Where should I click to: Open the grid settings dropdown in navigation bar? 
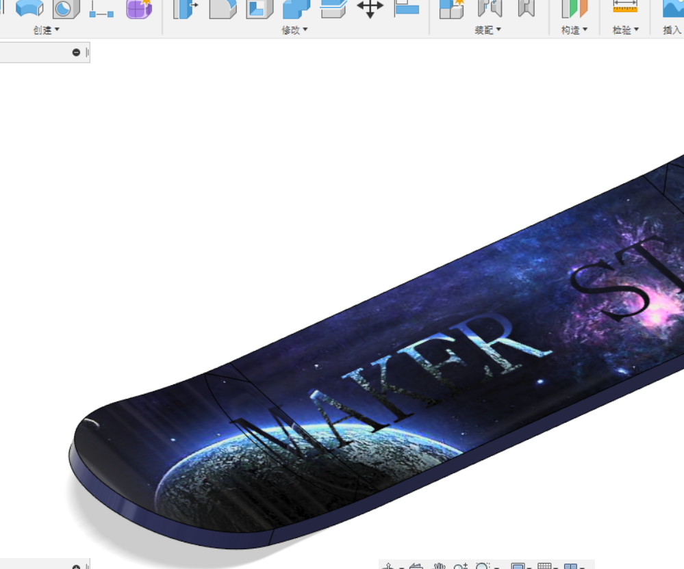coord(557,567)
